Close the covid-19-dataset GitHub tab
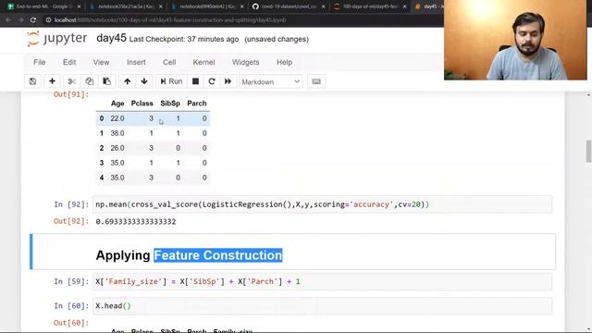The height and width of the screenshot is (333, 592). (x=323, y=6)
